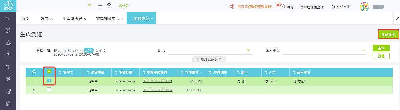This screenshot has width=400, height=110.
Task: Open the money bag funds sidebar icon
Action: pos(8,55)
